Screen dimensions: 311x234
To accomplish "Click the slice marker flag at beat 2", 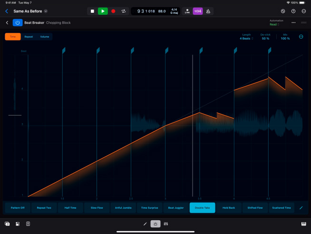I will pyautogui.click(x=98, y=50).
